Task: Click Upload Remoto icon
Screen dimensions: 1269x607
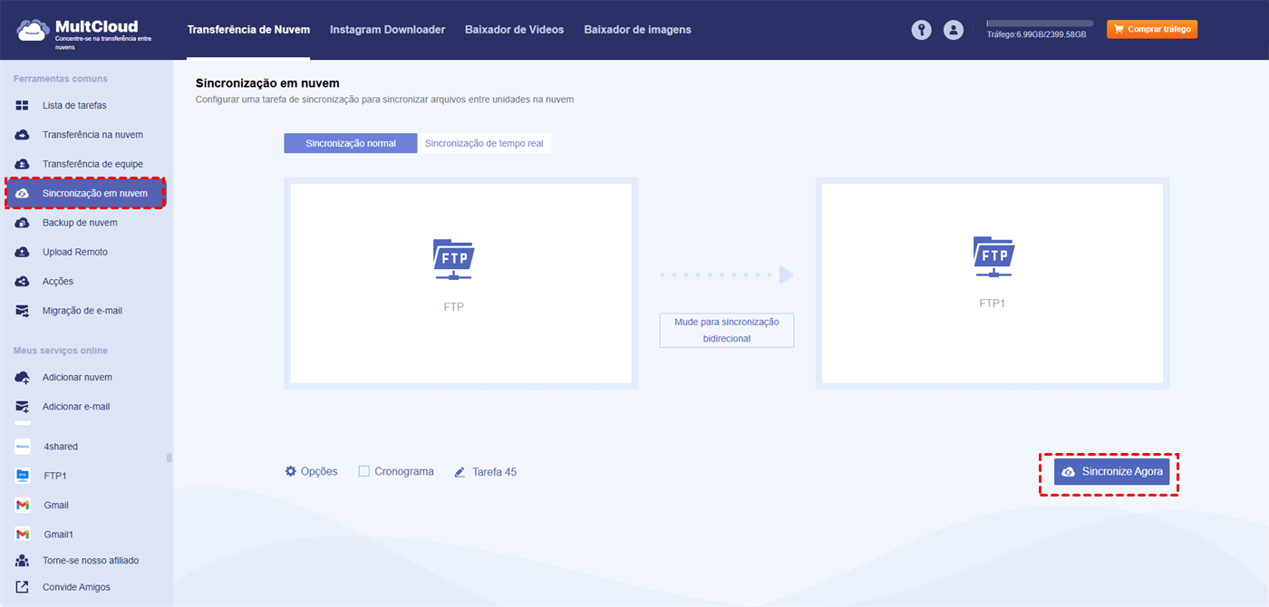Action: (x=23, y=252)
